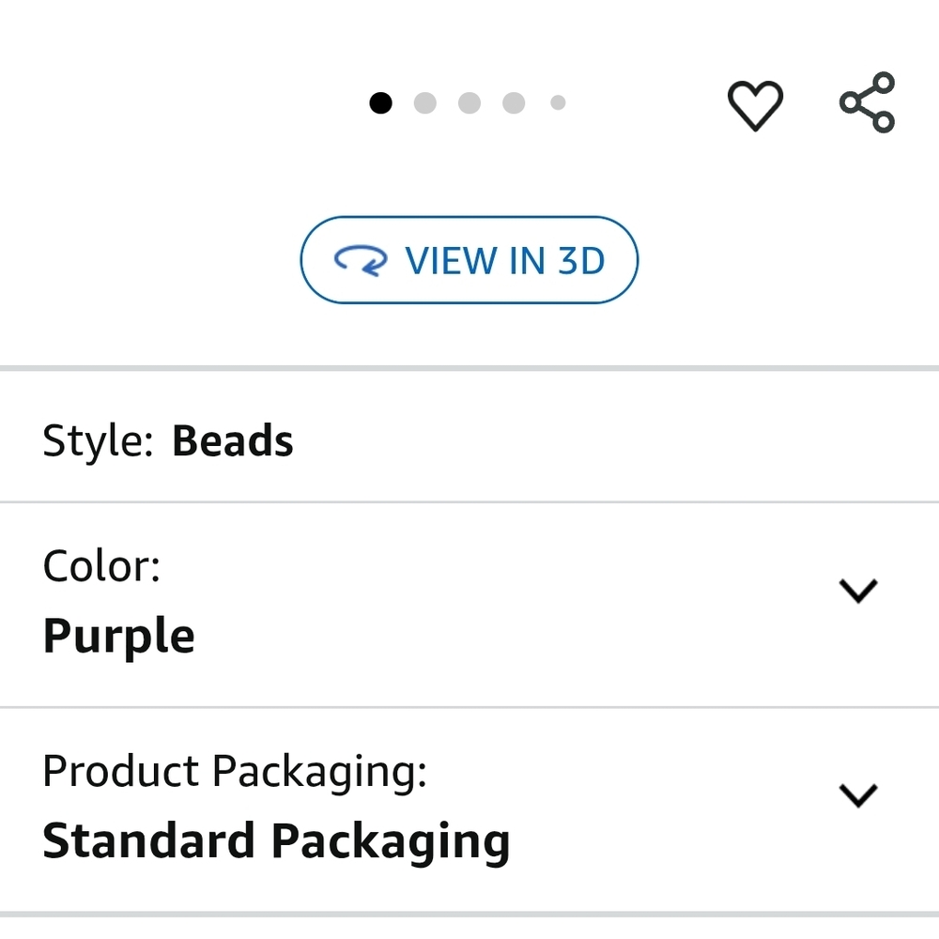Expand the Color chevron arrow
Screen dimensions: 939x939
(x=858, y=591)
